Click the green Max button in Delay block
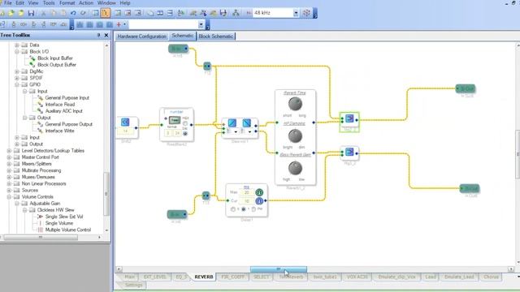This screenshot has height=292, width=520. [x=259, y=192]
